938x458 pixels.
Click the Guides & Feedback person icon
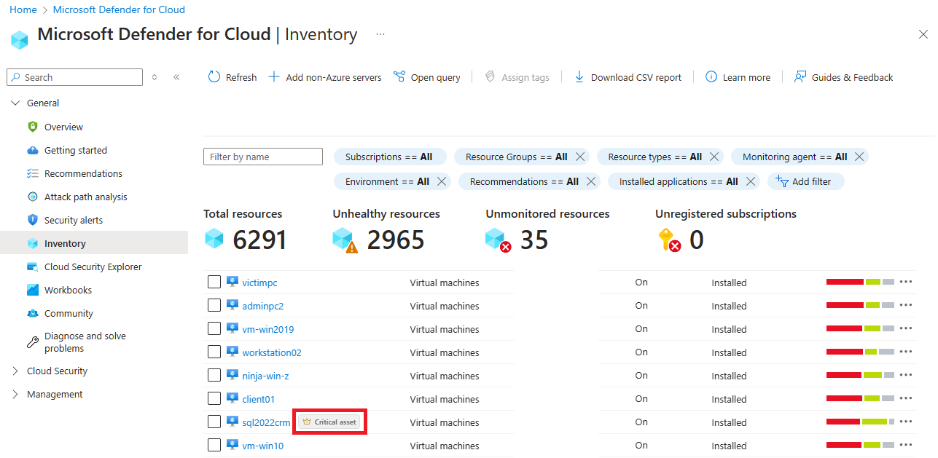(800, 76)
